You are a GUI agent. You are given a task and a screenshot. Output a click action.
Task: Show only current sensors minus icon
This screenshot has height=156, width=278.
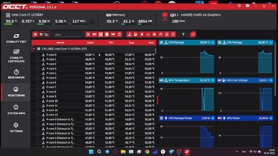(x=148, y=35)
